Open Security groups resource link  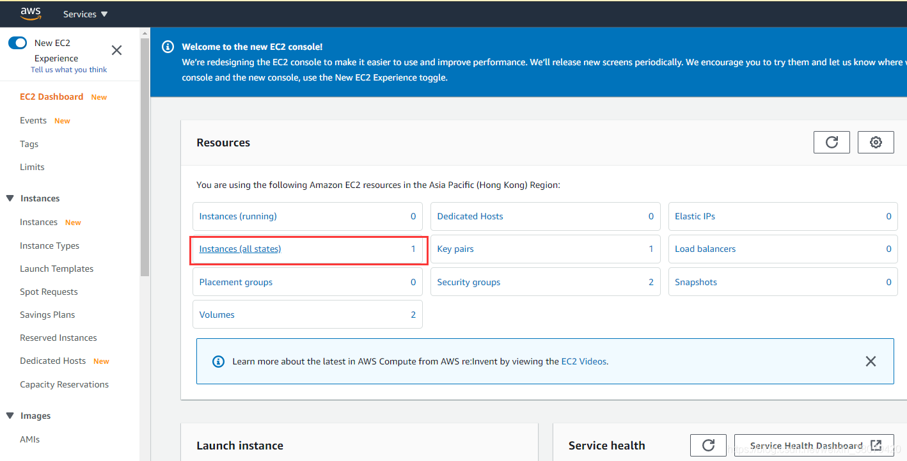[x=469, y=282]
